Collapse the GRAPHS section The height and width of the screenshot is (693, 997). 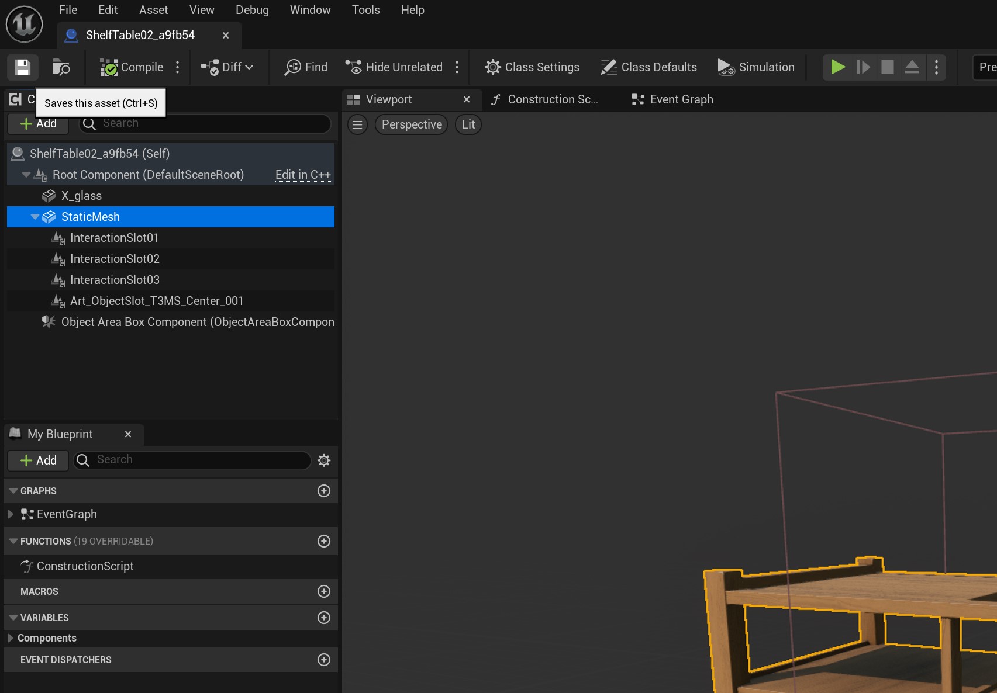13,491
